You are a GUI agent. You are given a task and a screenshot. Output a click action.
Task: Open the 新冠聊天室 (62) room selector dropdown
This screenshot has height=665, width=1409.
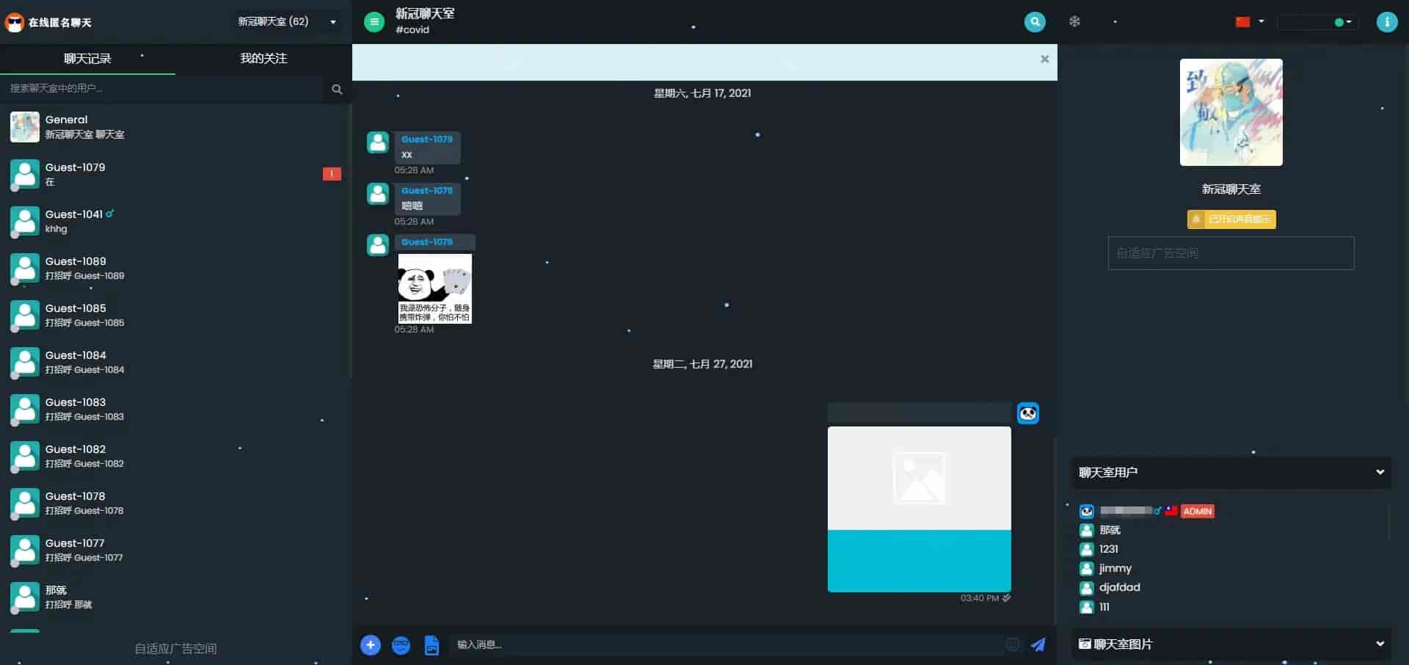point(287,22)
